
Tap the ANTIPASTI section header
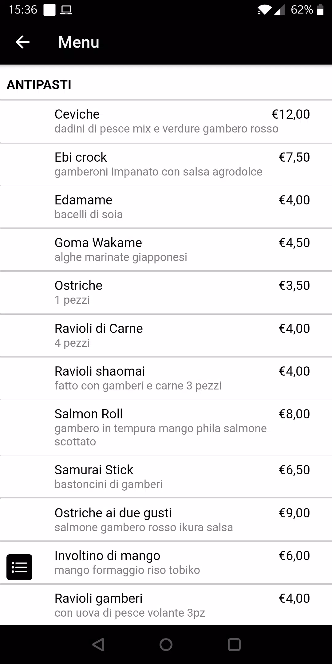coord(39,85)
